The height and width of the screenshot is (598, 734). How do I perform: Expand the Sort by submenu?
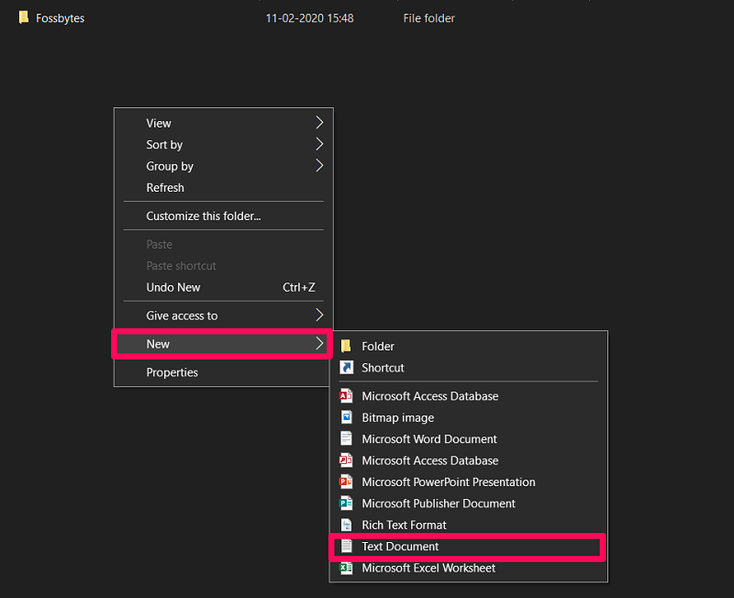pyautogui.click(x=183, y=144)
